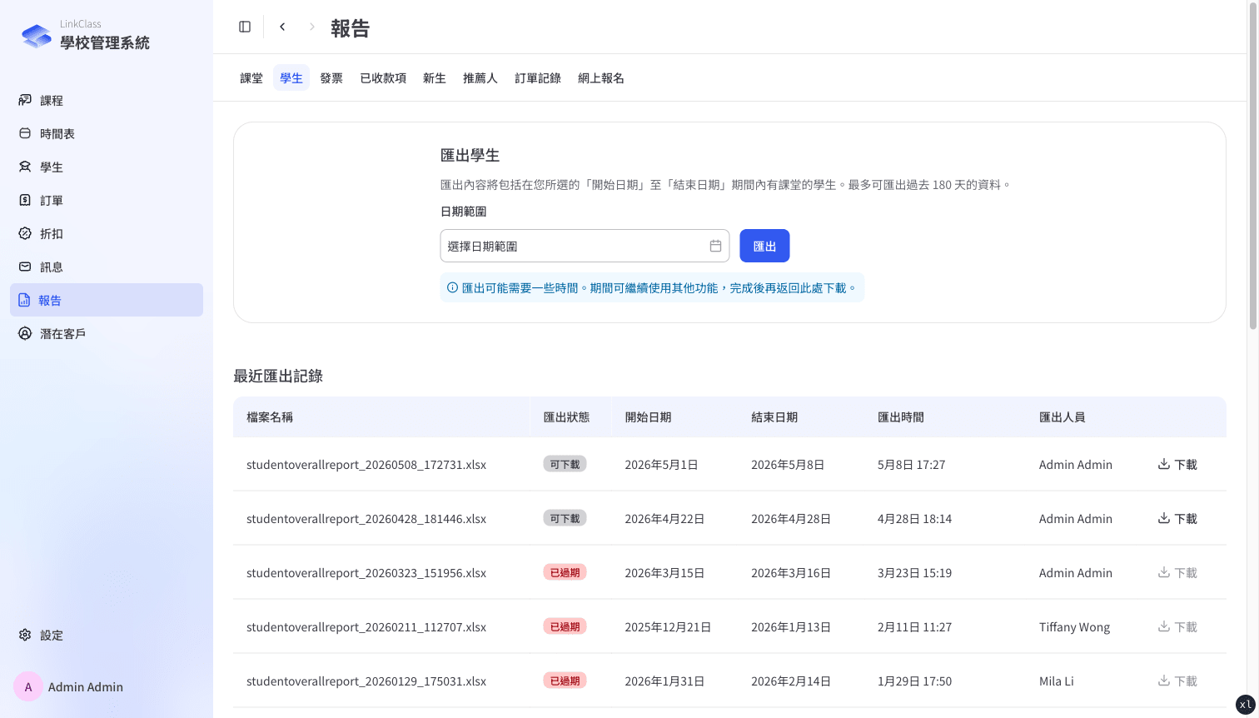The width and height of the screenshot is (1259, 718).
Task: Open the 已收款項 tab
Action: pos(383,77)
